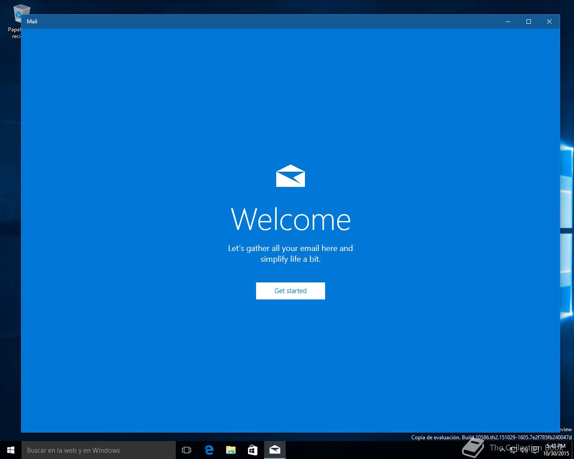Open the Windows Start menu

pos(11,450)
